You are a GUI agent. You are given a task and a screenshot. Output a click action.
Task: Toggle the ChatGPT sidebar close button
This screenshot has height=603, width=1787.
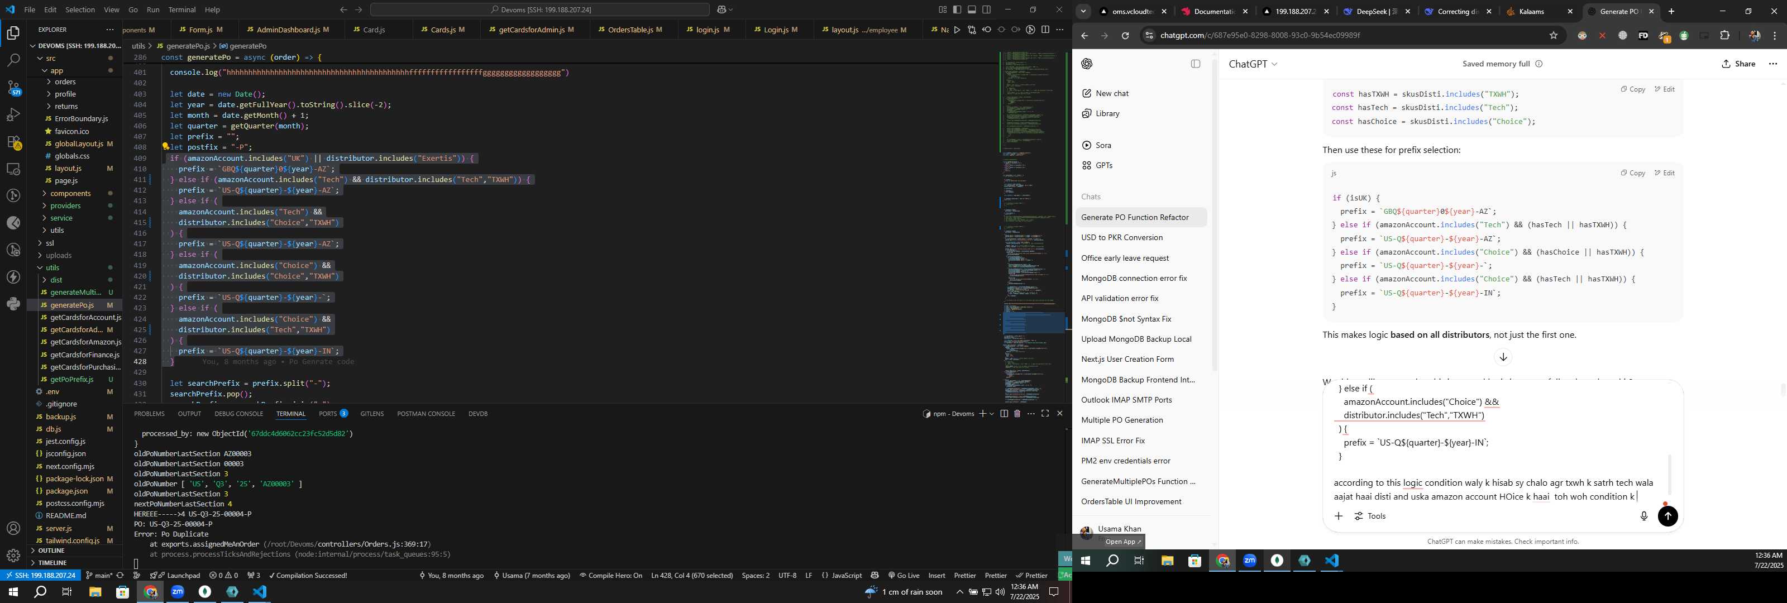1195,64
